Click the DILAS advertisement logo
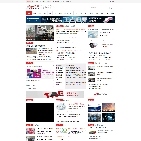 [x=100, y=94]
